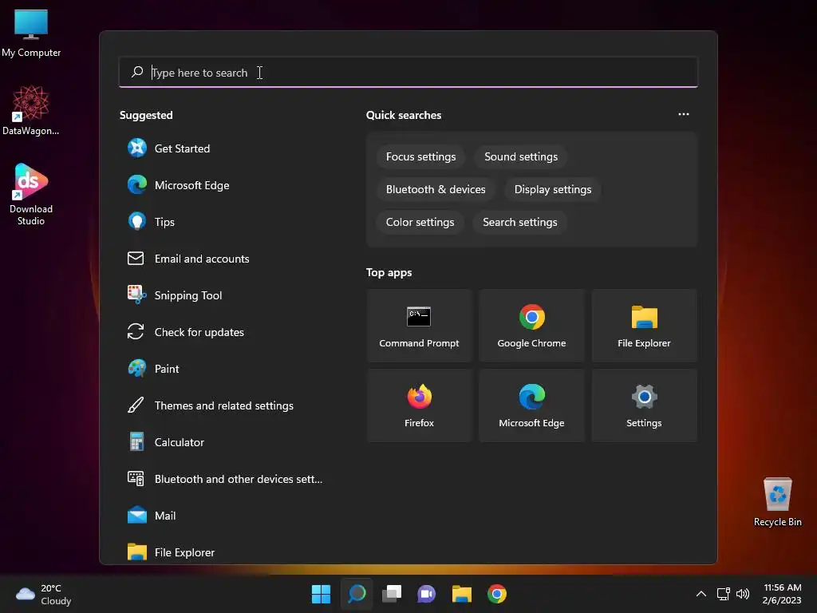The height and width of the screenshot is (613, 817).
Task: Click the taskbar Search icon
Action: 357,594
